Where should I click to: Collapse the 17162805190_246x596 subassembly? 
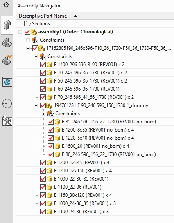[28, 48]
